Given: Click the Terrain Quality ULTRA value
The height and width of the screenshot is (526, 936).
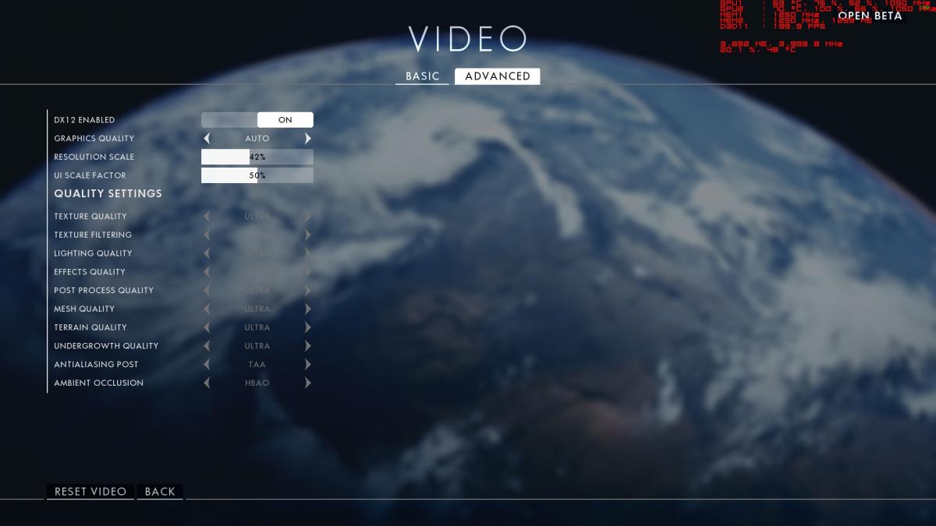Looking at the screenshot, I should (x=257, y=327).
